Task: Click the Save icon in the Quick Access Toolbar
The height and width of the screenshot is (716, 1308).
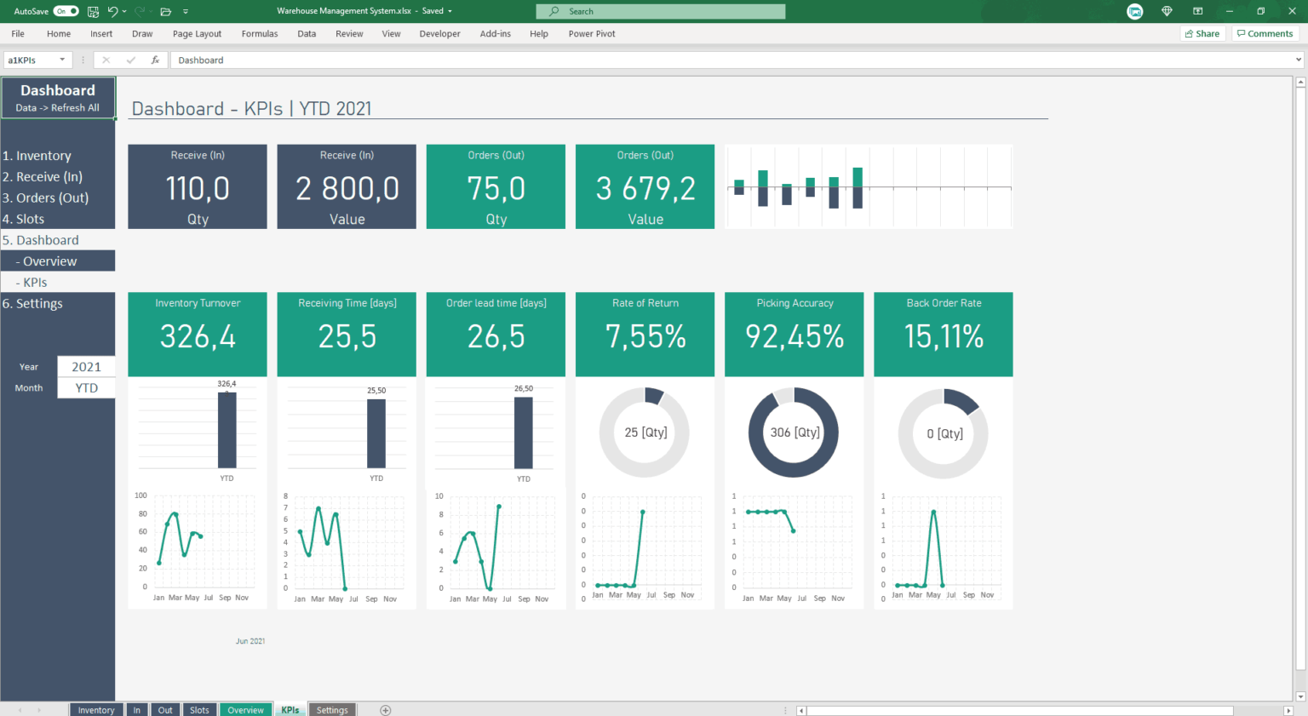Action: [x=92, y=11]
